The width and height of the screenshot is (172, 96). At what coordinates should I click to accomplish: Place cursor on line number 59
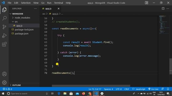coord(46,29)
